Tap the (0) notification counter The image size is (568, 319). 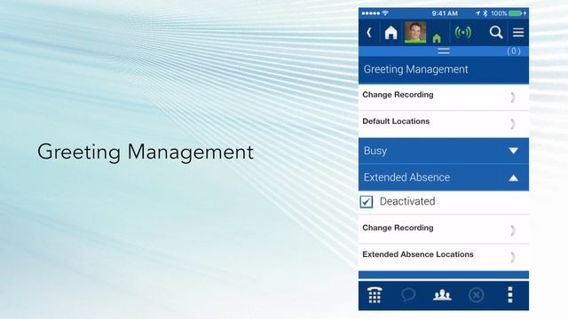coord(514,51)
